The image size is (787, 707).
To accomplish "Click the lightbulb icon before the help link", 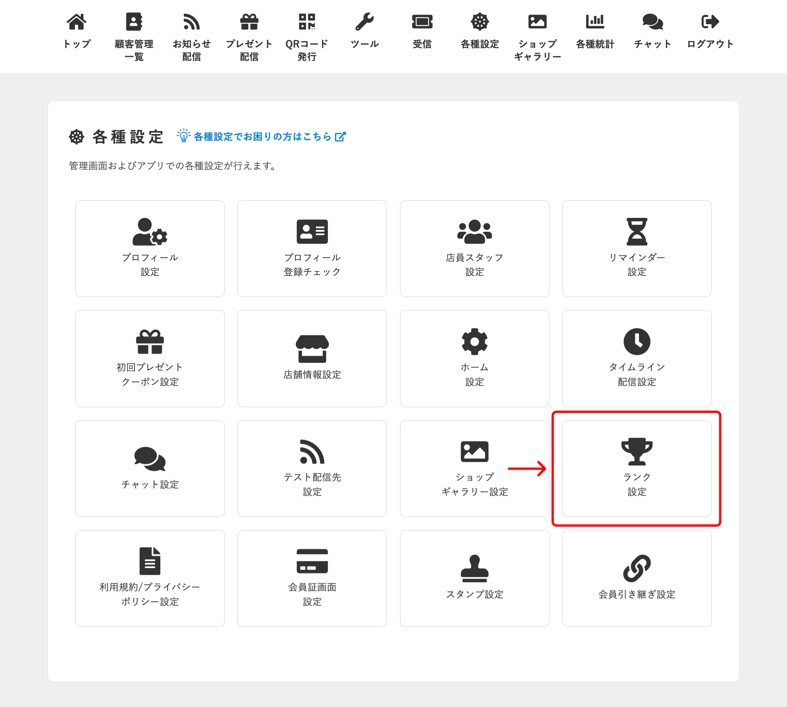I will click(183, 136).
